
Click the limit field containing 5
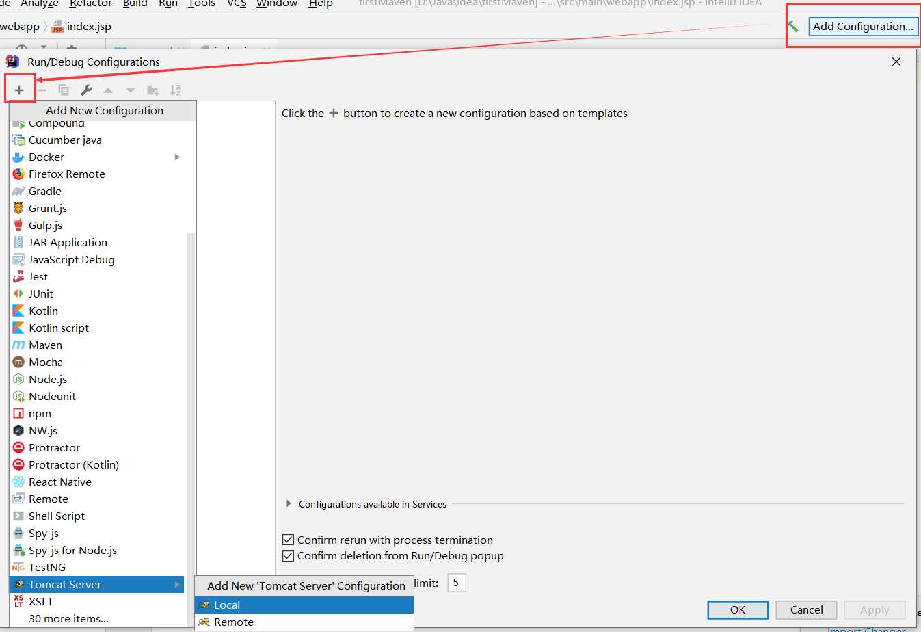[x=457, y=583]
